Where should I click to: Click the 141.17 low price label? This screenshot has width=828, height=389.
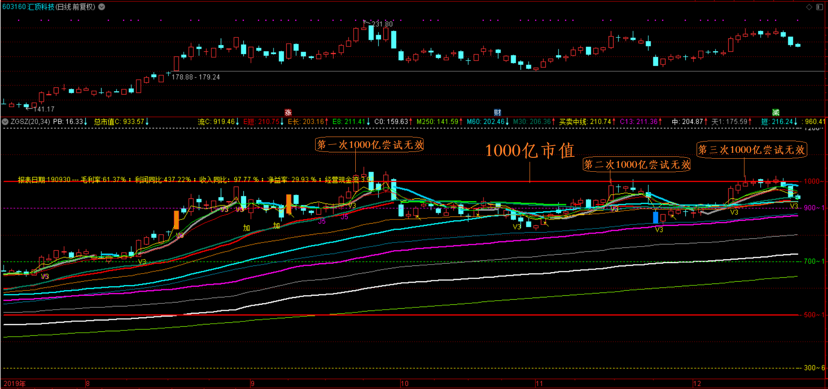[x=44, y=109]
